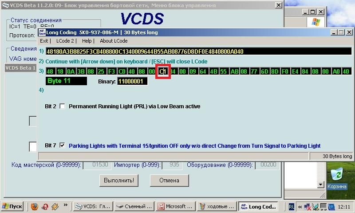Select byte 0 cell with value 48
The width and height of the screenshot is (355, 213).
(x=50, y=71)
